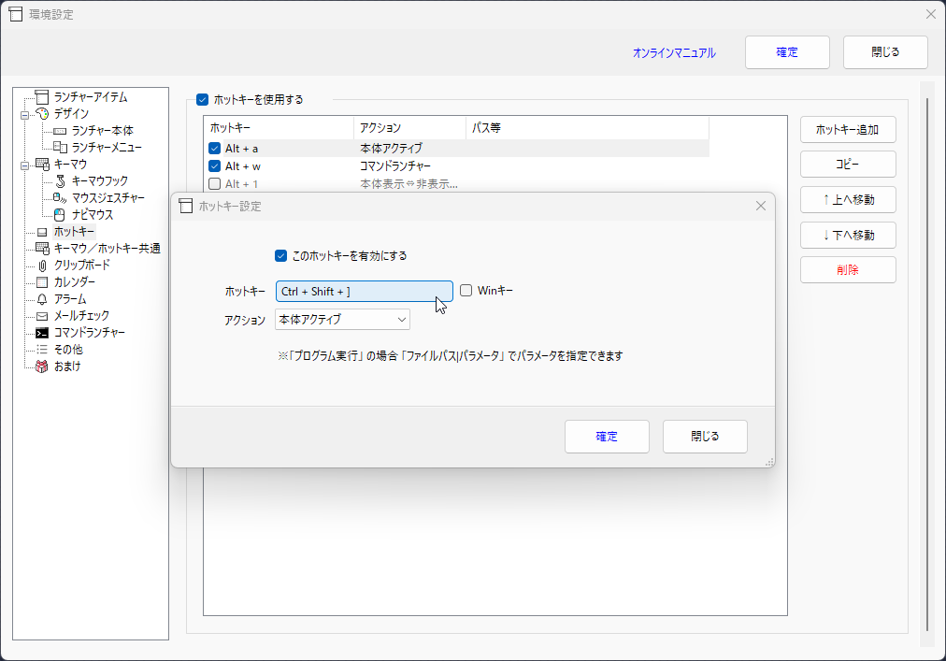Select おまけ label in tree
Screen dimensions: 946x661
point(67,366)
